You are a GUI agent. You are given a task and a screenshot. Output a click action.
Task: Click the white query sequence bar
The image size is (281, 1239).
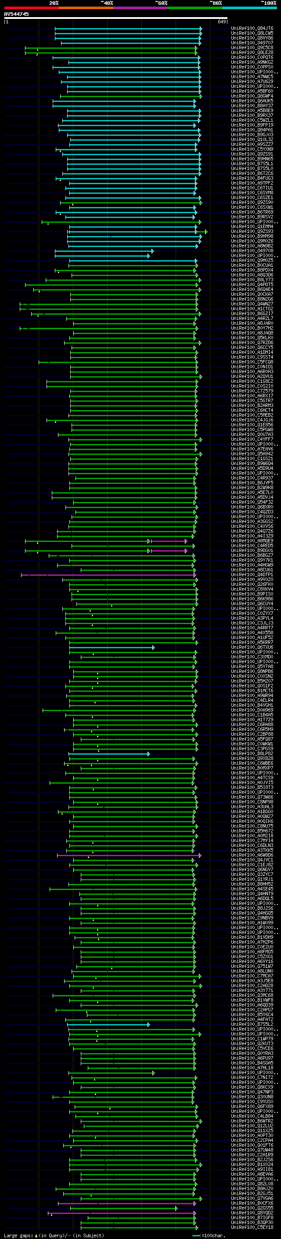click(x=116, y=18)
